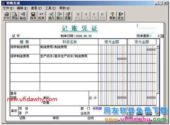Select second row summary 结转制造费用
This screenshot has width=170, height=125.
tap(25, 59)
